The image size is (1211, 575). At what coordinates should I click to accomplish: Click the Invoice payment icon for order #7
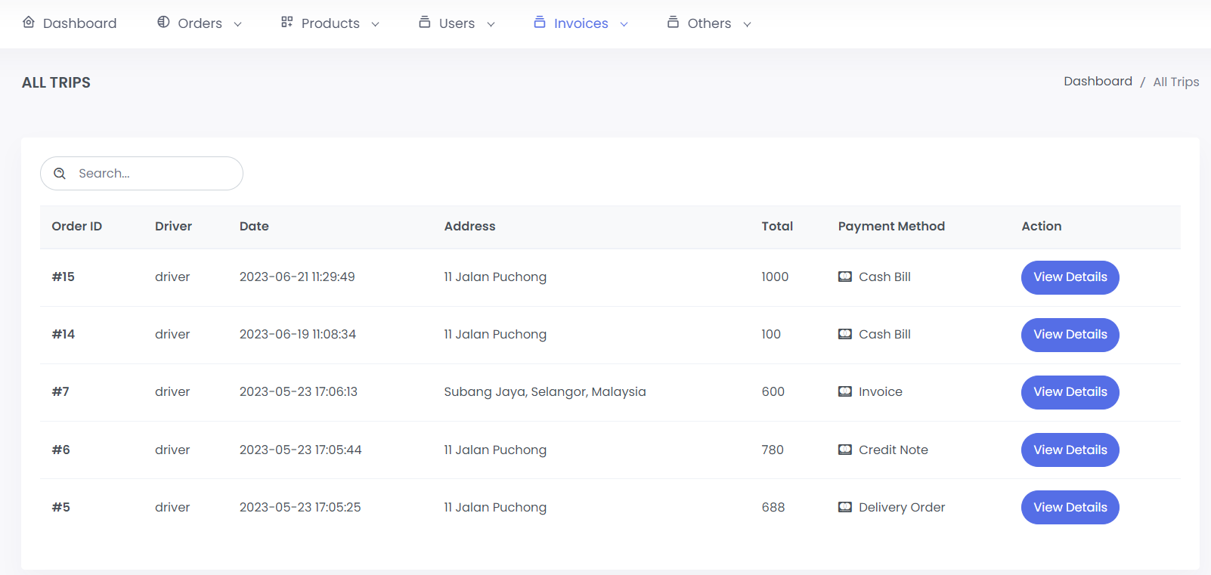845,391
